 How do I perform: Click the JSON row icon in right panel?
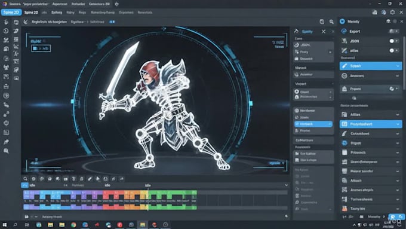coord(344,41)
